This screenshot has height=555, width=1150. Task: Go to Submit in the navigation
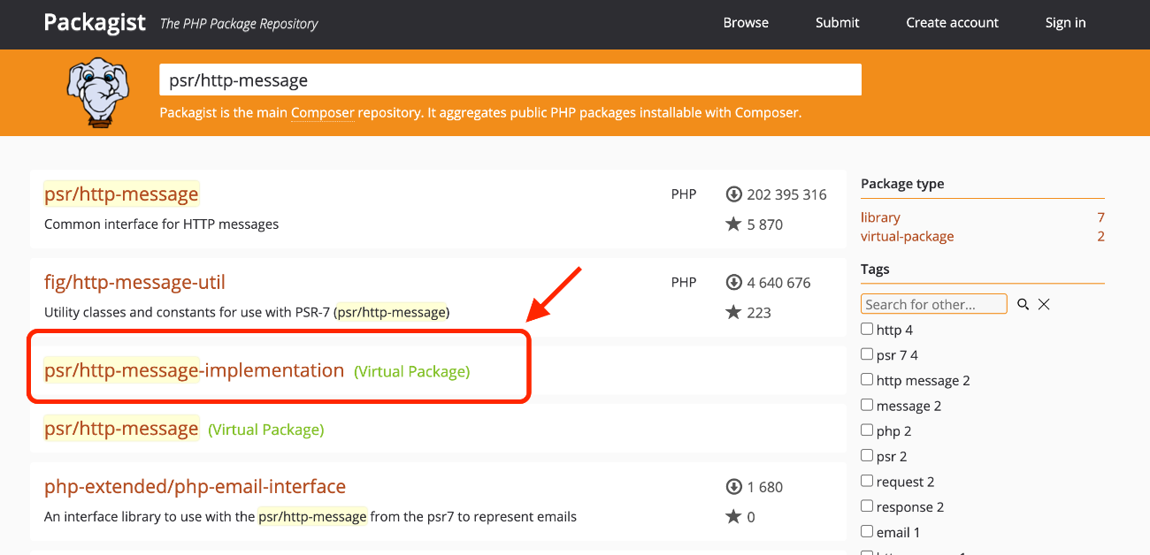coord(837,23)
